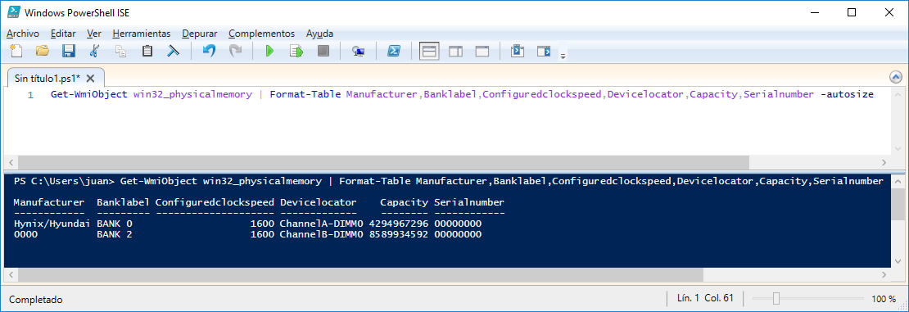This screenshot has height=312, width=909.
Task: Click BANK 2 cell in output
Action: click(x=115, y=234)
